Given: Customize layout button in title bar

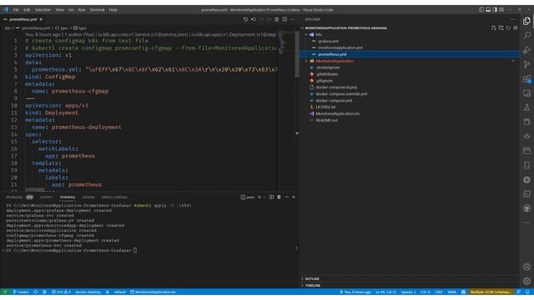Looking at the screenshot, I should pyautogui.click(x=501, y=9).
